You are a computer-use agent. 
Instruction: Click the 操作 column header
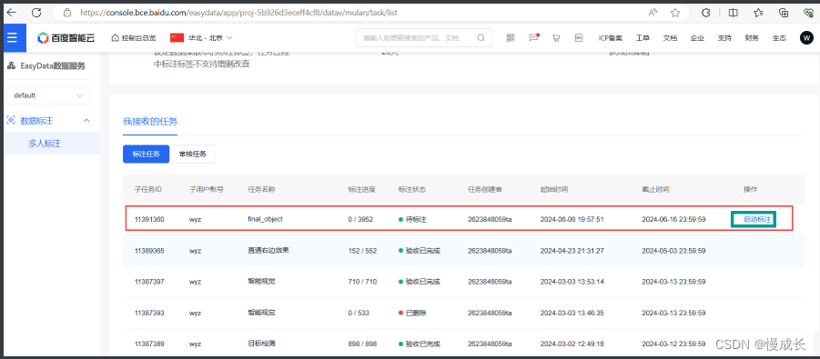tap(751, 189)
